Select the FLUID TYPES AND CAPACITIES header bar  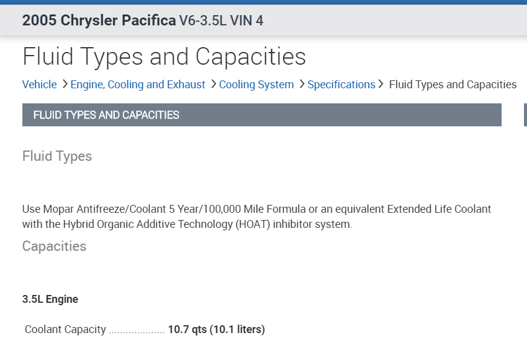pos(261,115)
